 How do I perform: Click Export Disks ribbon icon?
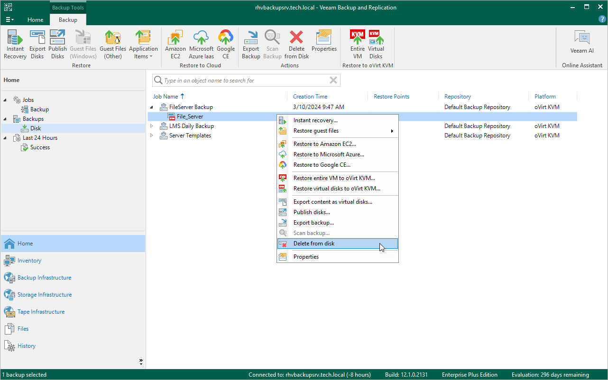pos(37,45)
